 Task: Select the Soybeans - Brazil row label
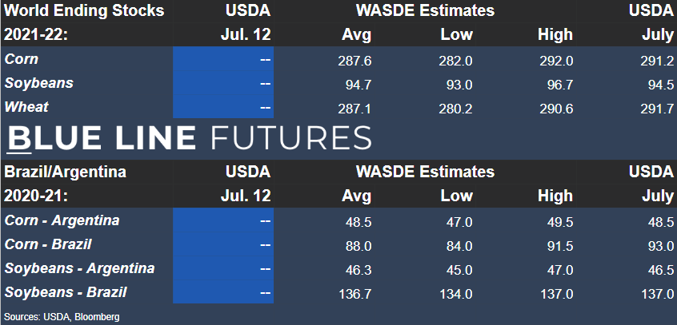[x=66, y=292]
